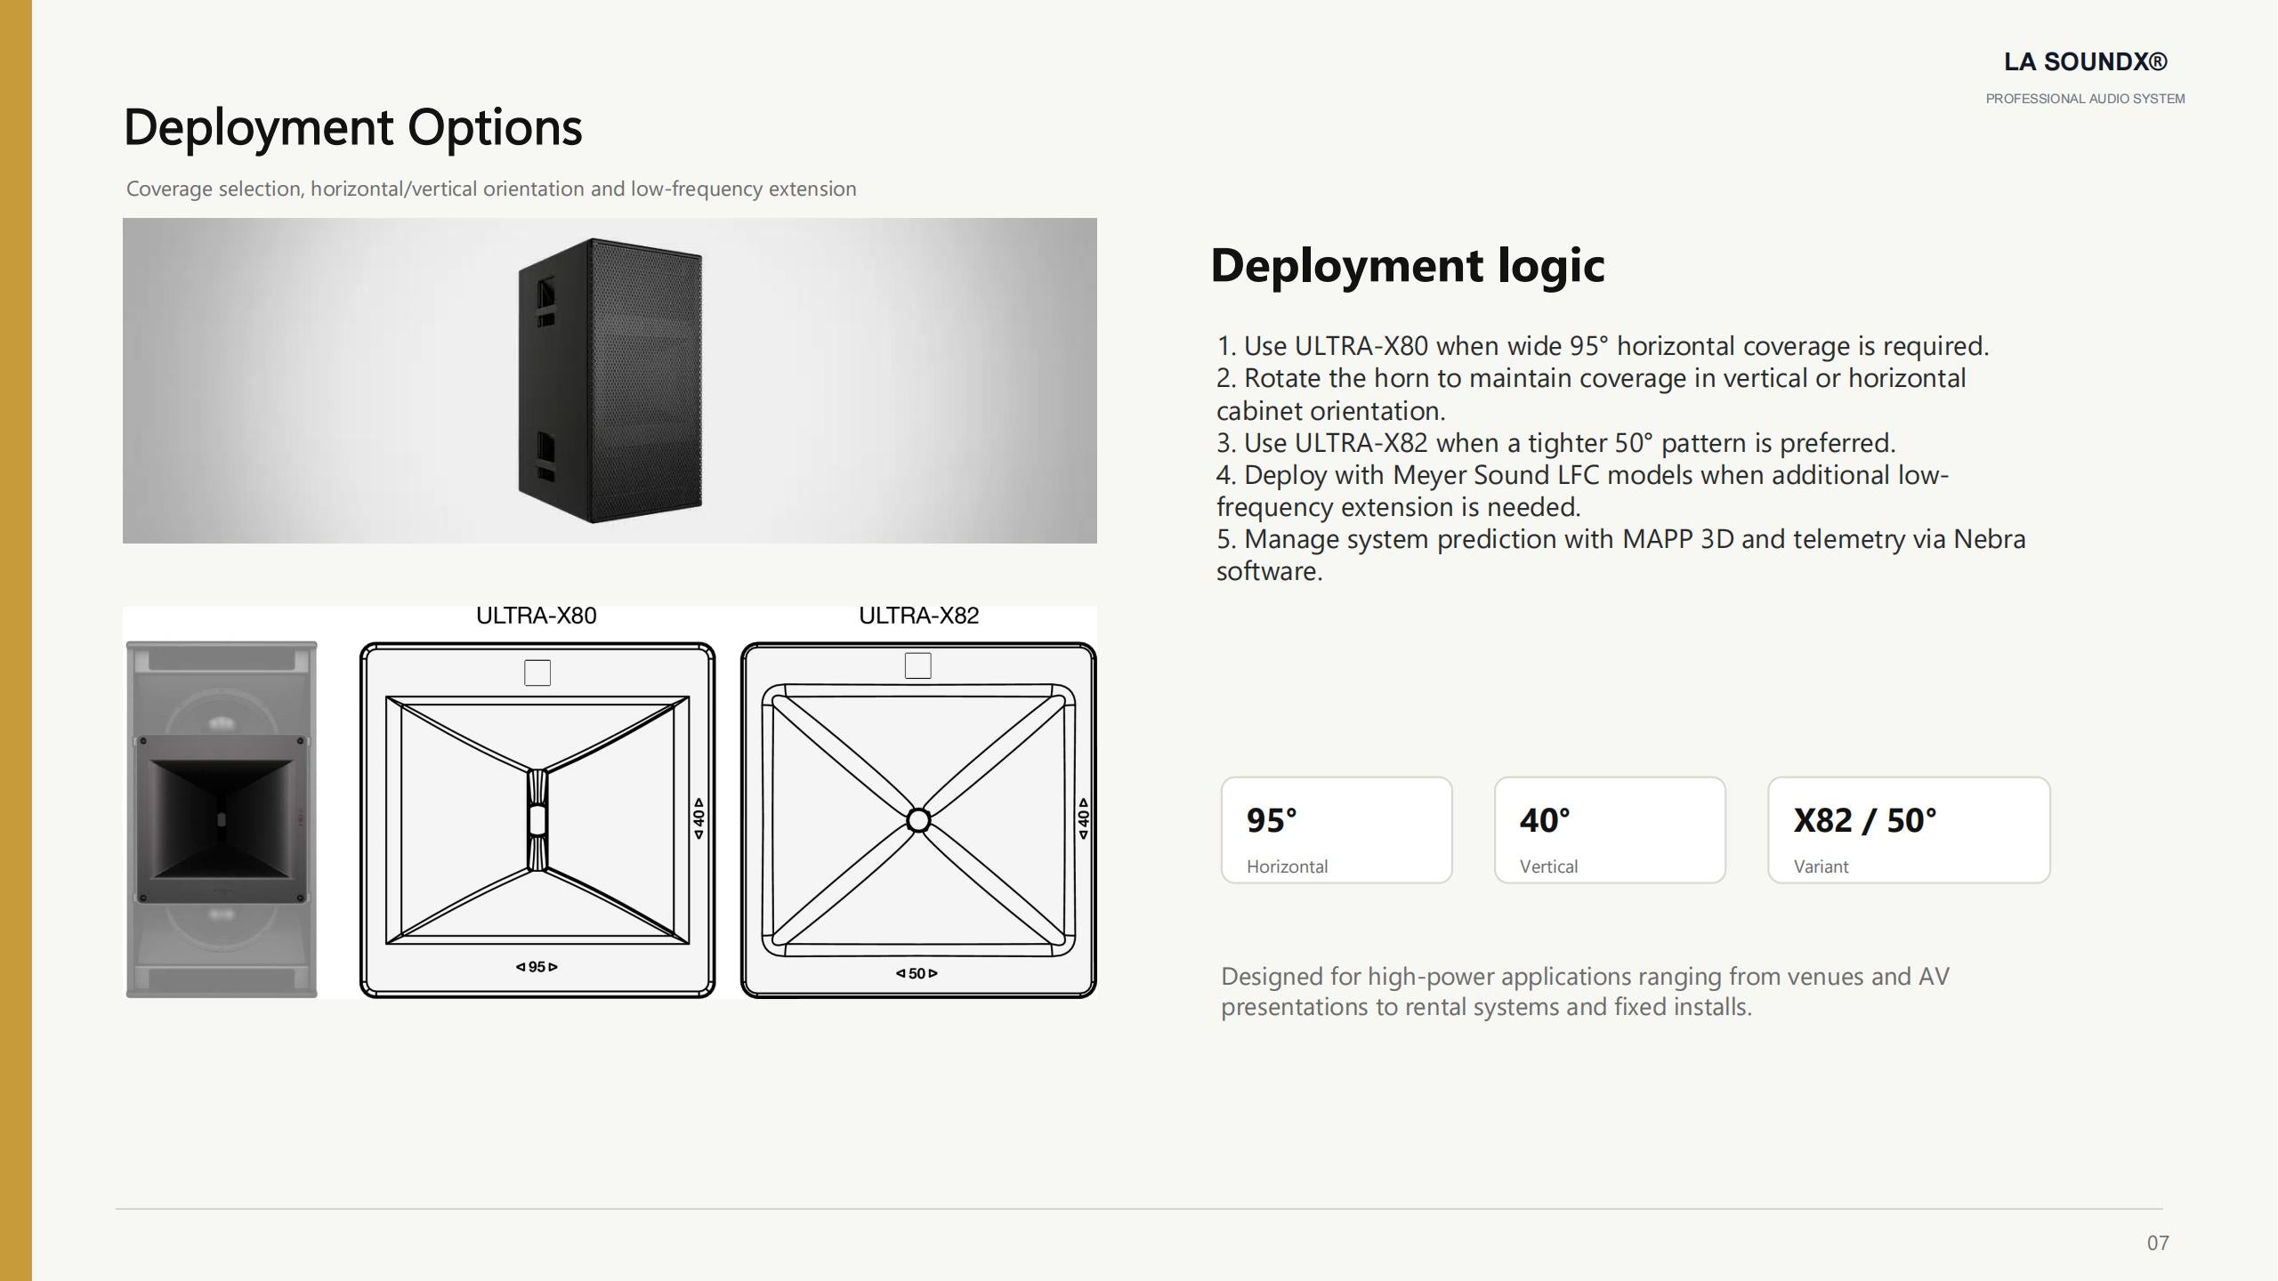Click list item "Use ULTRA-X82 when a tighter 50°"
Viewport: 2278px width, 1281px height.
click(1556, 443)
